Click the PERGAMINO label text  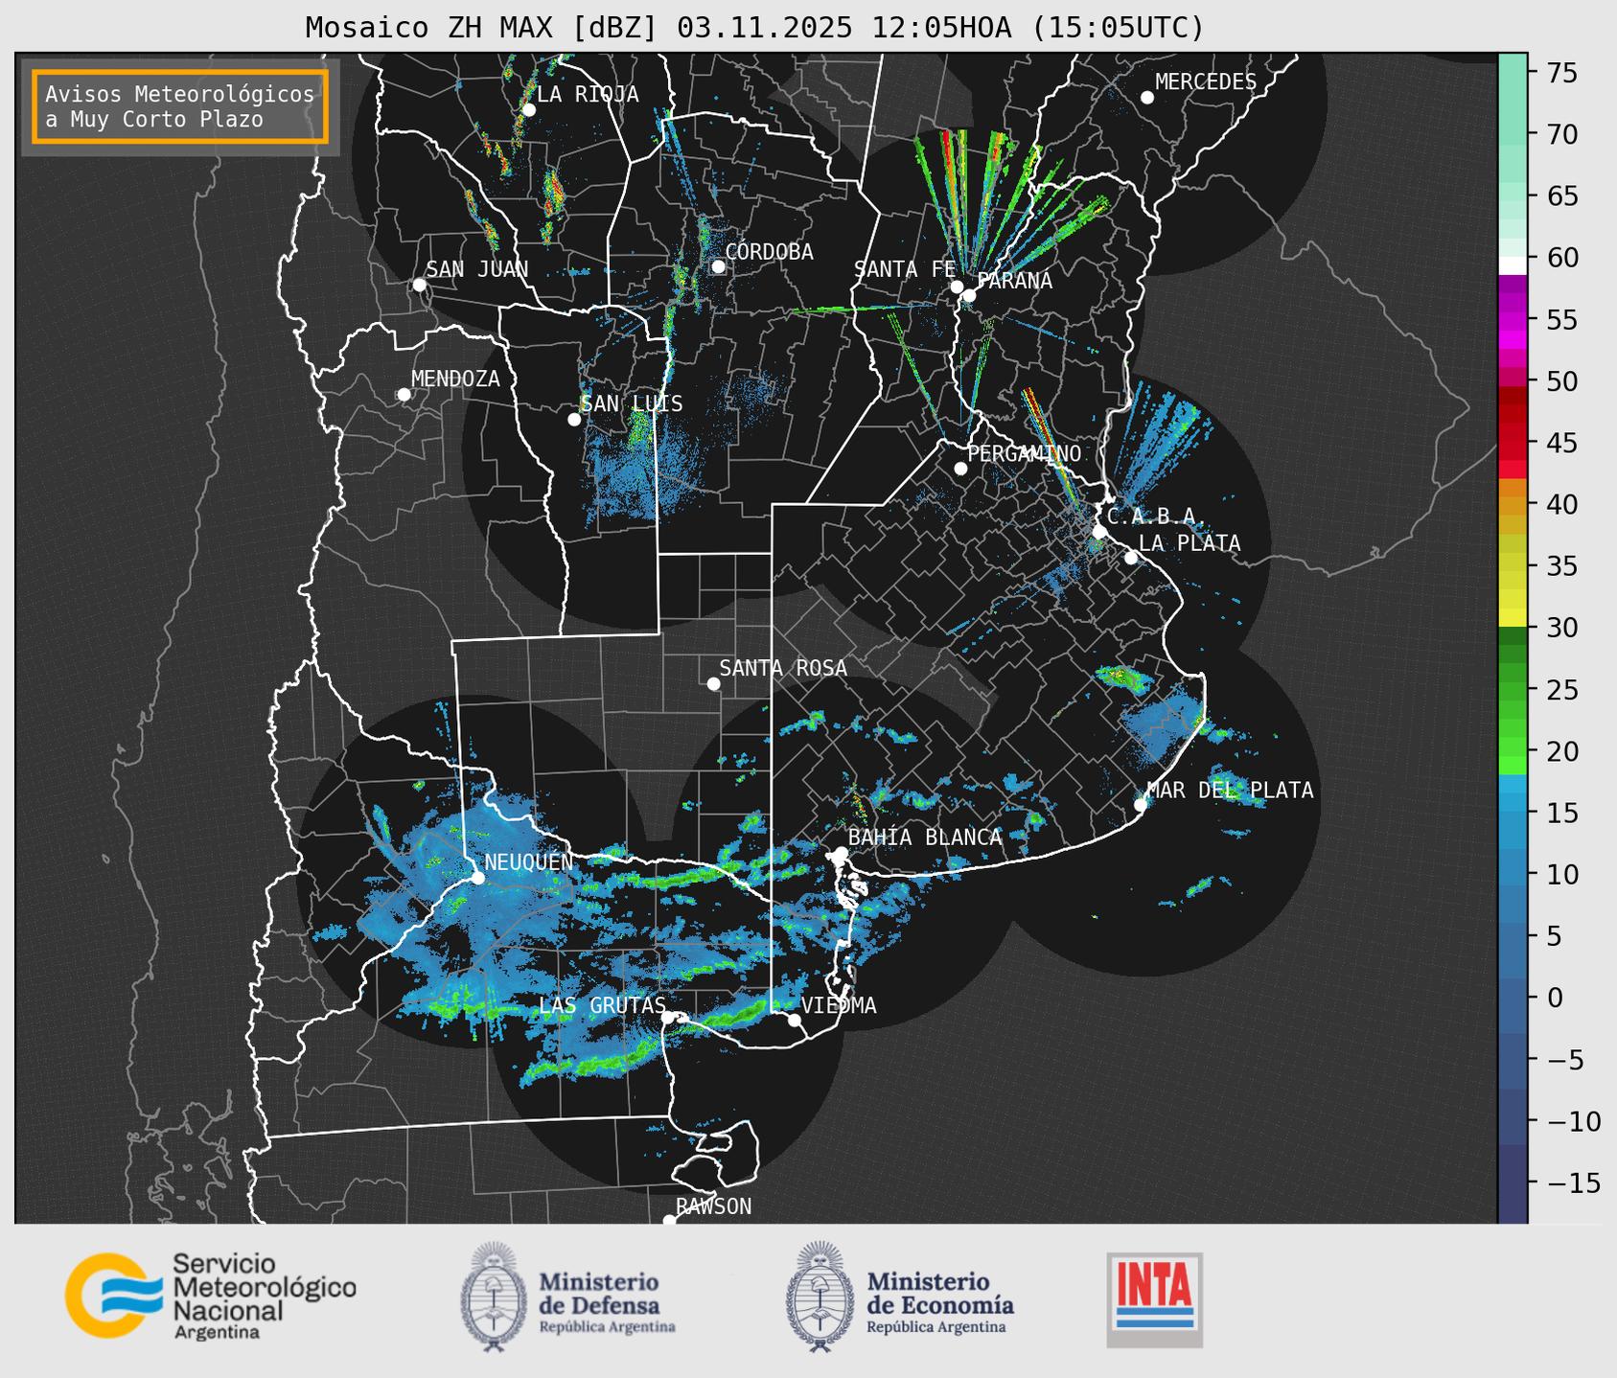[x=1025, y=453]
